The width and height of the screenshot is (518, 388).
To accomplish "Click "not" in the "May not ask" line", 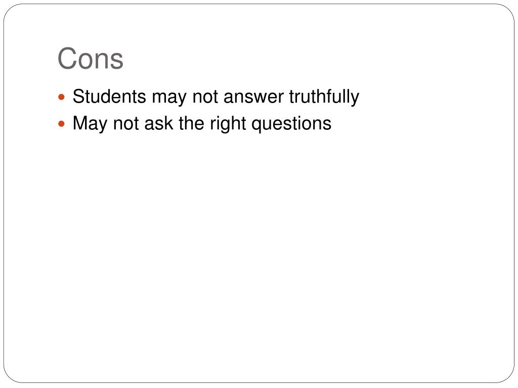I will 126,124.
